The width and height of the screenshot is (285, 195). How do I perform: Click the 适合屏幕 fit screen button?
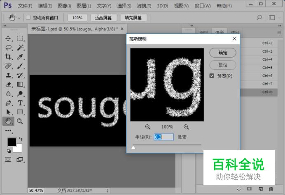103,18
